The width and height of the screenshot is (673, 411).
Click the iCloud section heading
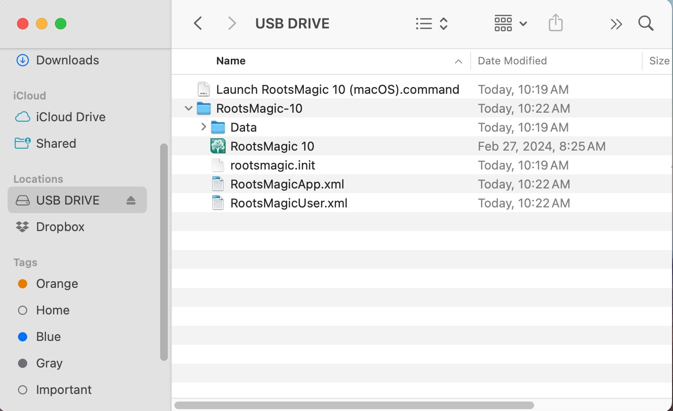29,96
